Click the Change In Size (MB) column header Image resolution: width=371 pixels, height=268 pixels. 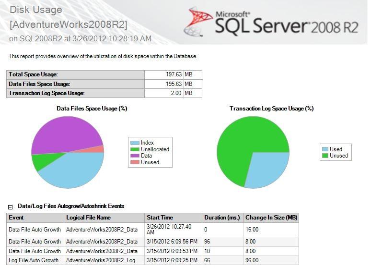271,218
